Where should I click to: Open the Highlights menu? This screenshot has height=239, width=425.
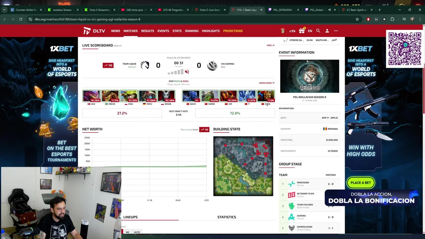coord(211,31)
